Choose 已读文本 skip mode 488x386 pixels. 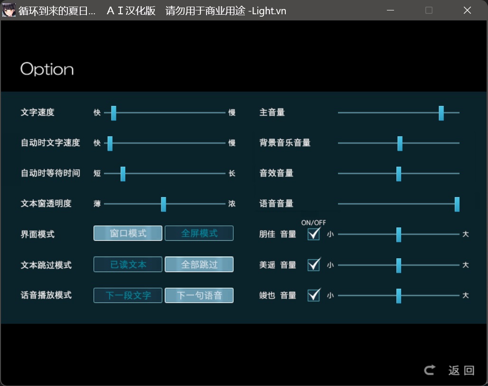click(x=128, y=264)
